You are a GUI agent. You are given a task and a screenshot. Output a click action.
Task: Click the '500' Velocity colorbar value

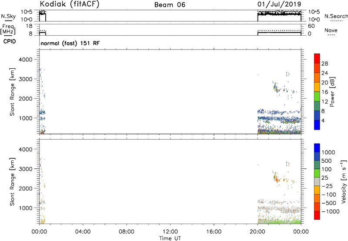(327, 161)
